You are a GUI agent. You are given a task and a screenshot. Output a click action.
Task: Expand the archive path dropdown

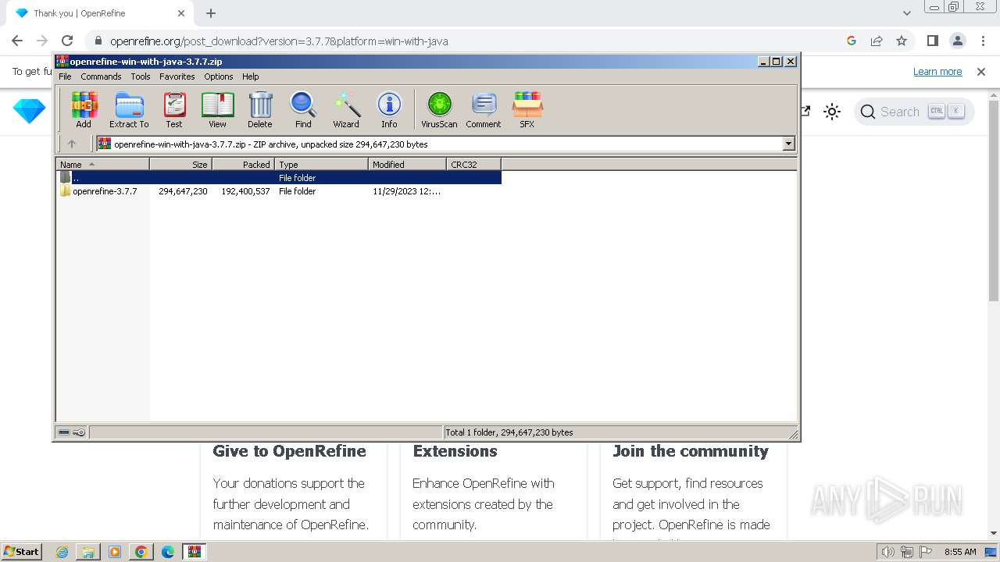788,144
